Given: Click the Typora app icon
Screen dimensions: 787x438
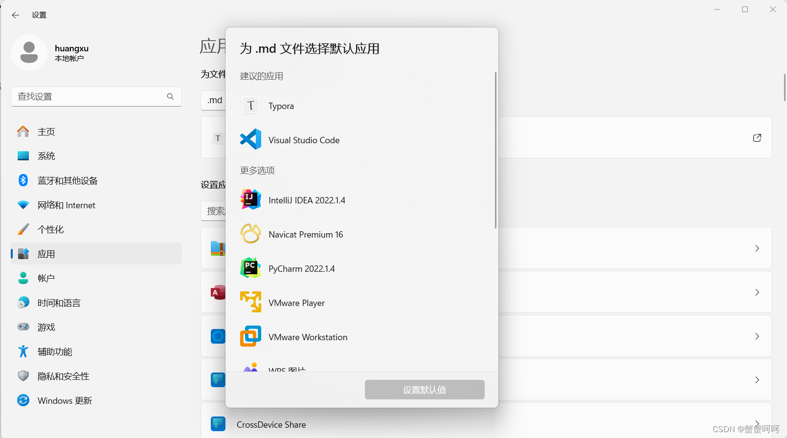Looking at the screenshot, I should [x=250, y=106].
